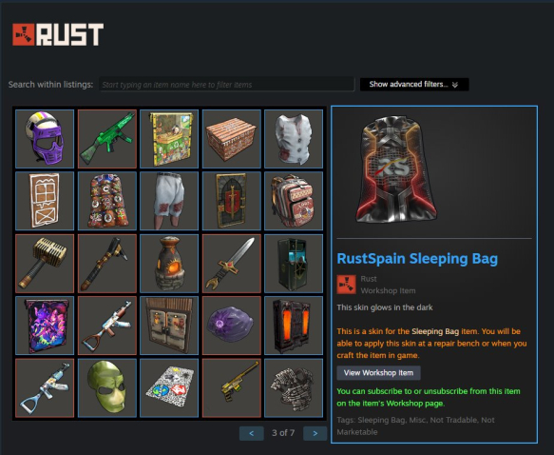Image resolution: width=554 pixels, height=455 pixels.
Task: Open the RustSpain Sleeping Bag title link
Action: [417, 259]
